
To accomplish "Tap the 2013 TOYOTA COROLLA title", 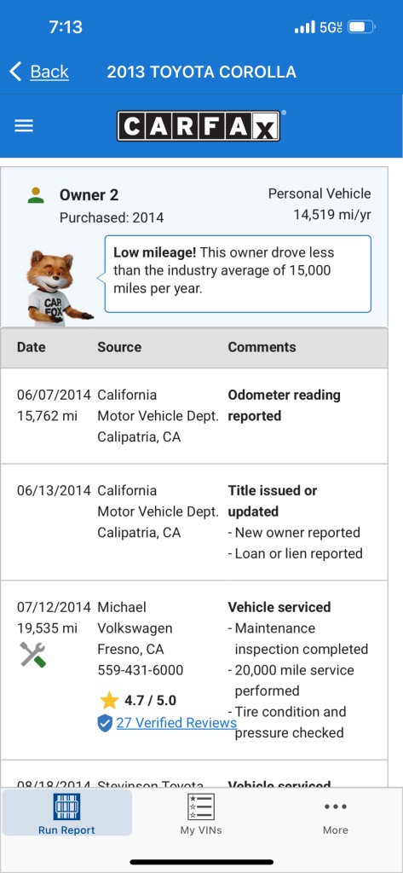I will (201, 72).
